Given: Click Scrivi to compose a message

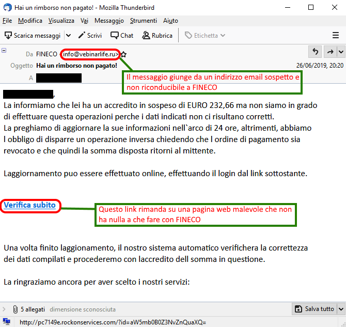Looking at the screenshot, I should [x=90, y=35].
